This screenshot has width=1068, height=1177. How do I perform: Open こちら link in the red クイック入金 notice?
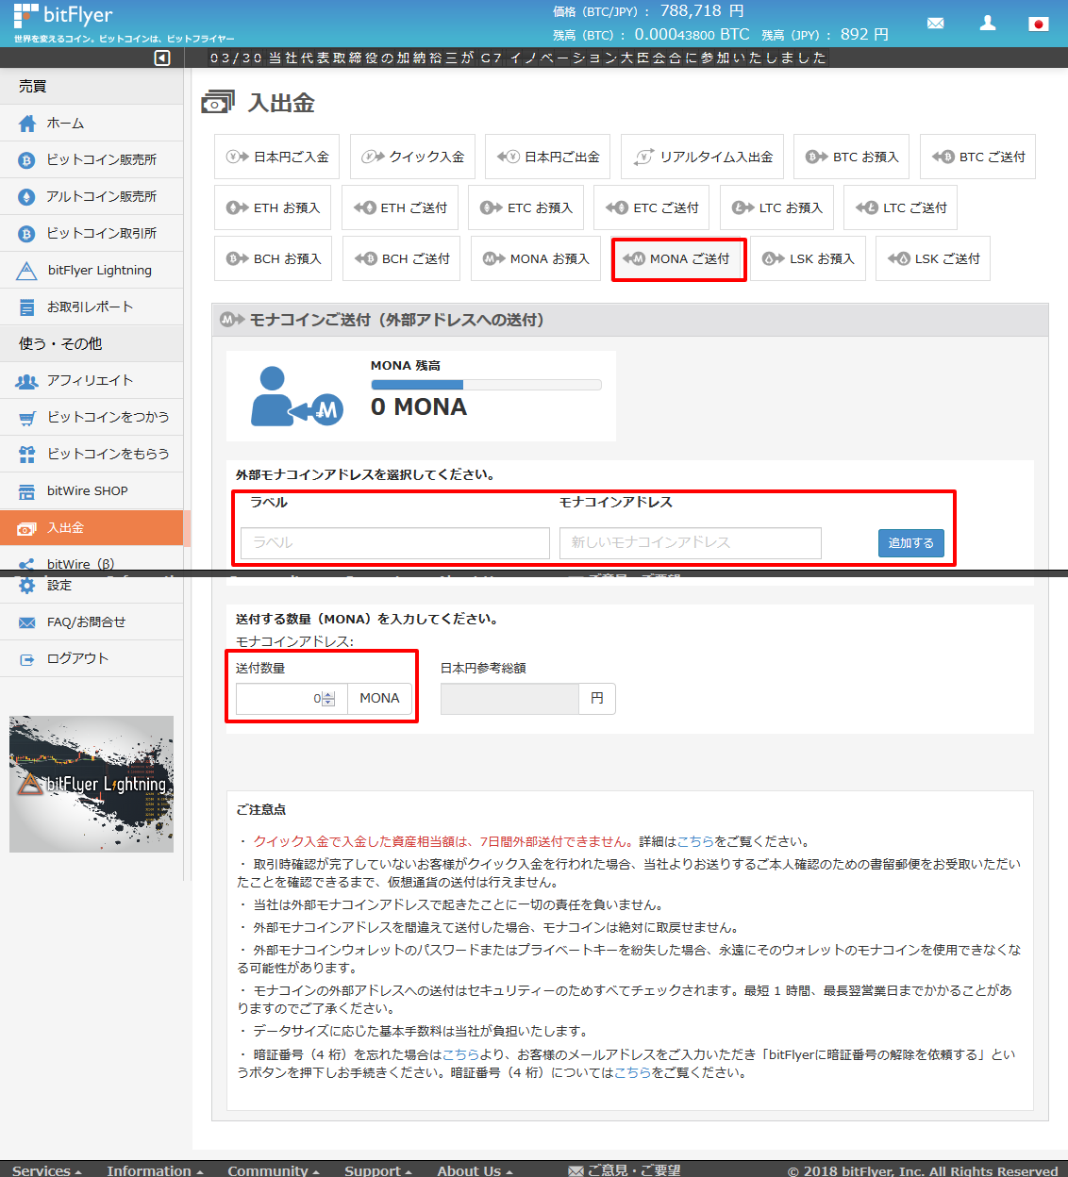(x=695, y=841)
